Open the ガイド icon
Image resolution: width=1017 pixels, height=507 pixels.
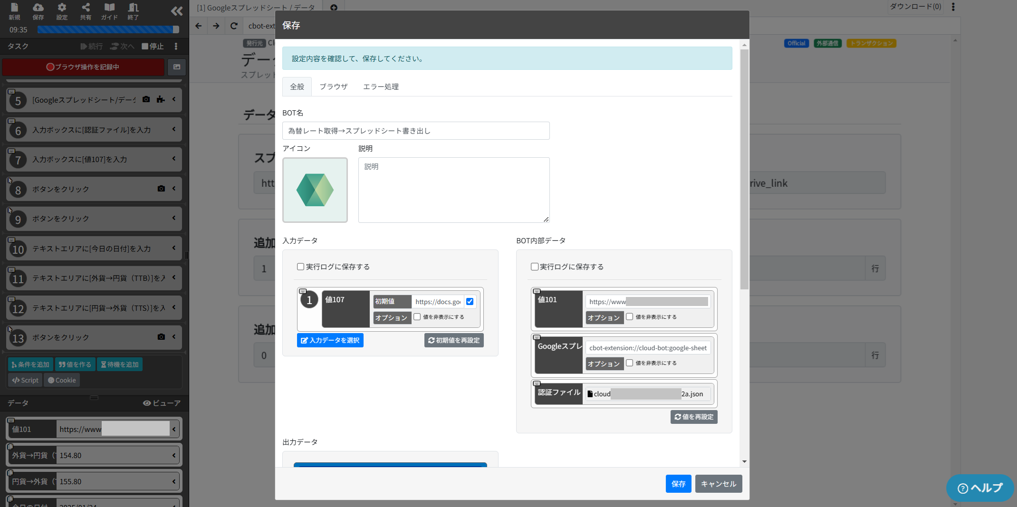coord(109,10)
